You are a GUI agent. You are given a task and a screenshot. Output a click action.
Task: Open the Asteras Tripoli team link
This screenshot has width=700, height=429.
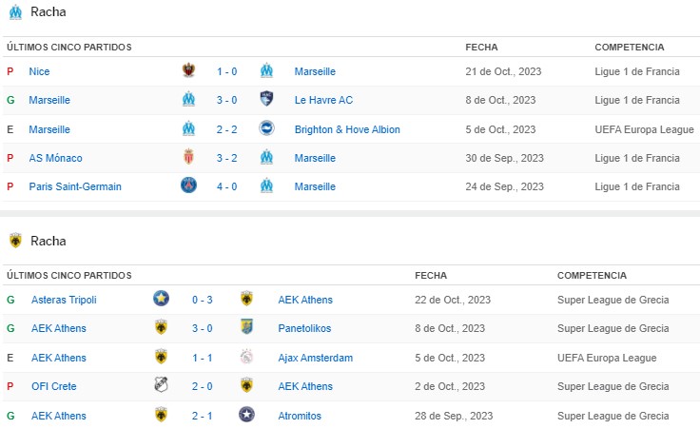click(x=64, y=300)
